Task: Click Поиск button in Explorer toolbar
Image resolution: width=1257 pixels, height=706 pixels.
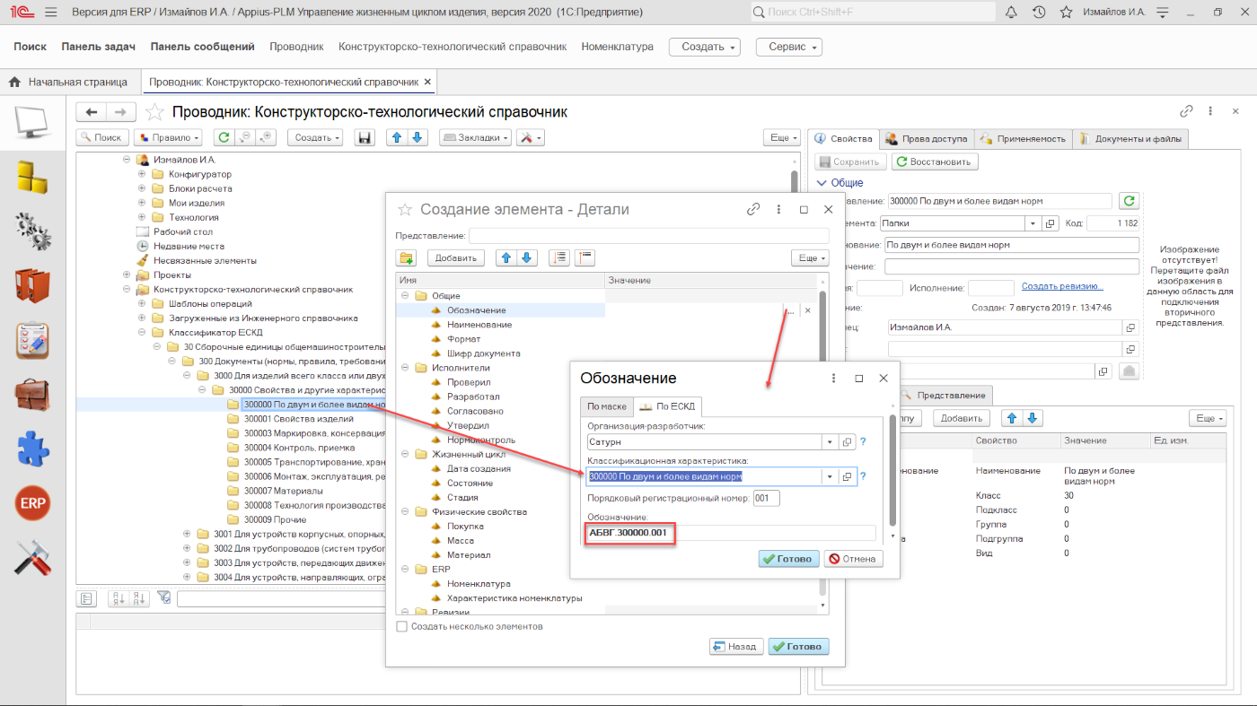Action: coord(102,137)
